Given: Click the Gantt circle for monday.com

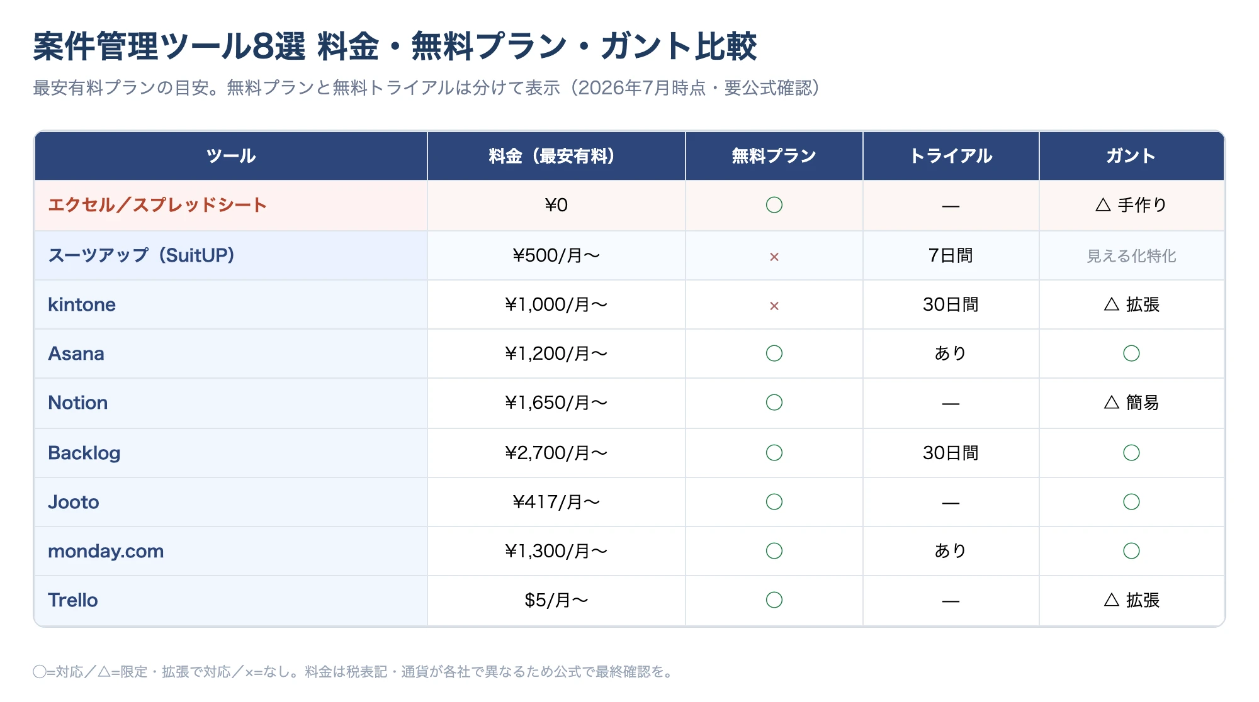Looking at the screenshot, I should tap(1131, 551).
